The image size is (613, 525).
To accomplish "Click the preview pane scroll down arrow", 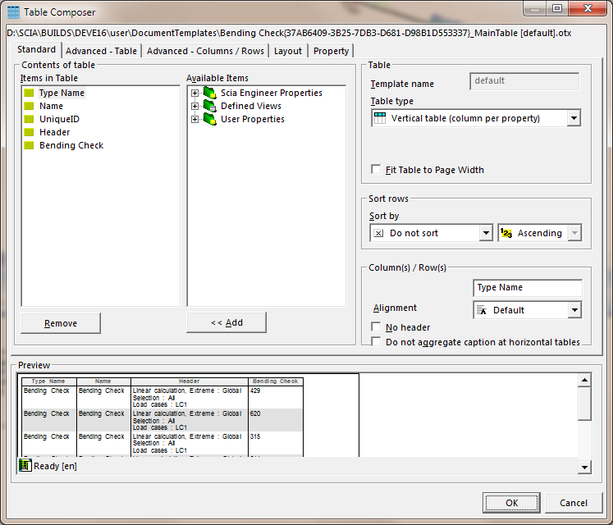I will tap(584, 467).
